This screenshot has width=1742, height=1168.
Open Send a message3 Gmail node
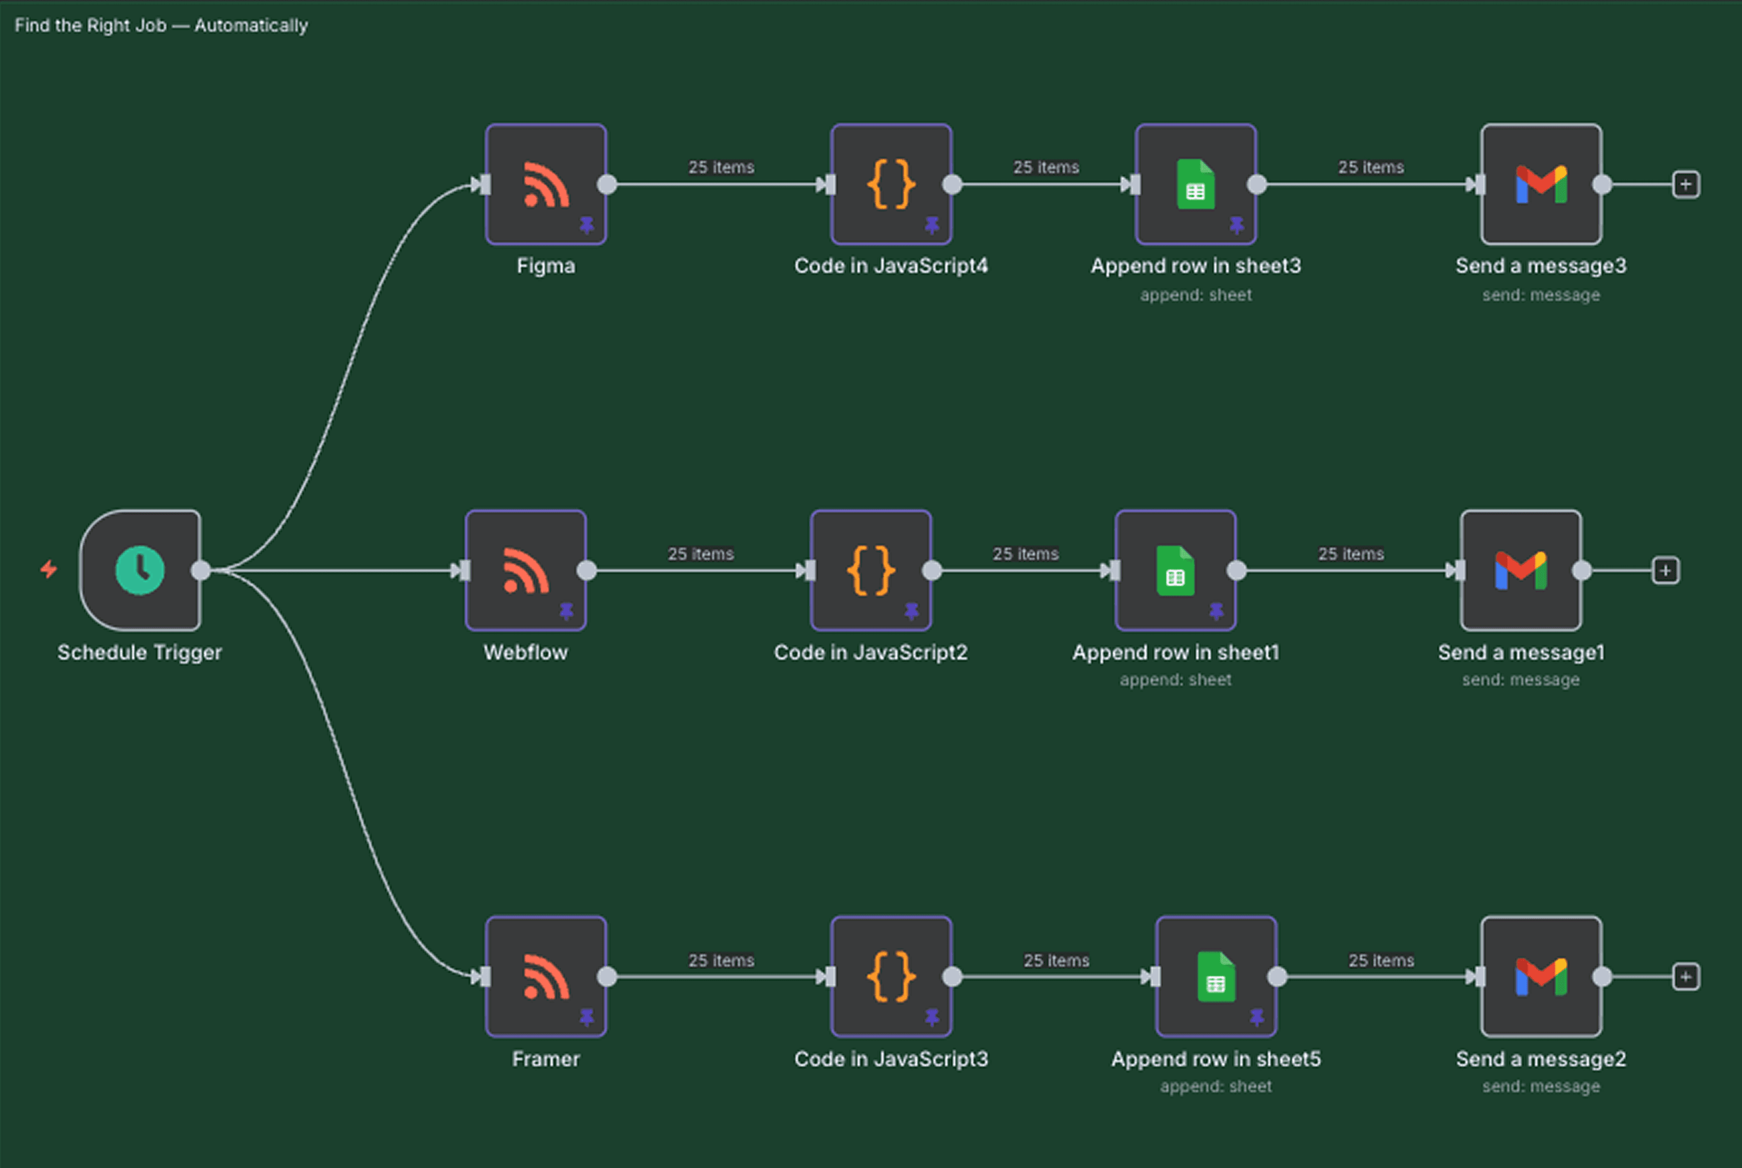coord(1541,184)
